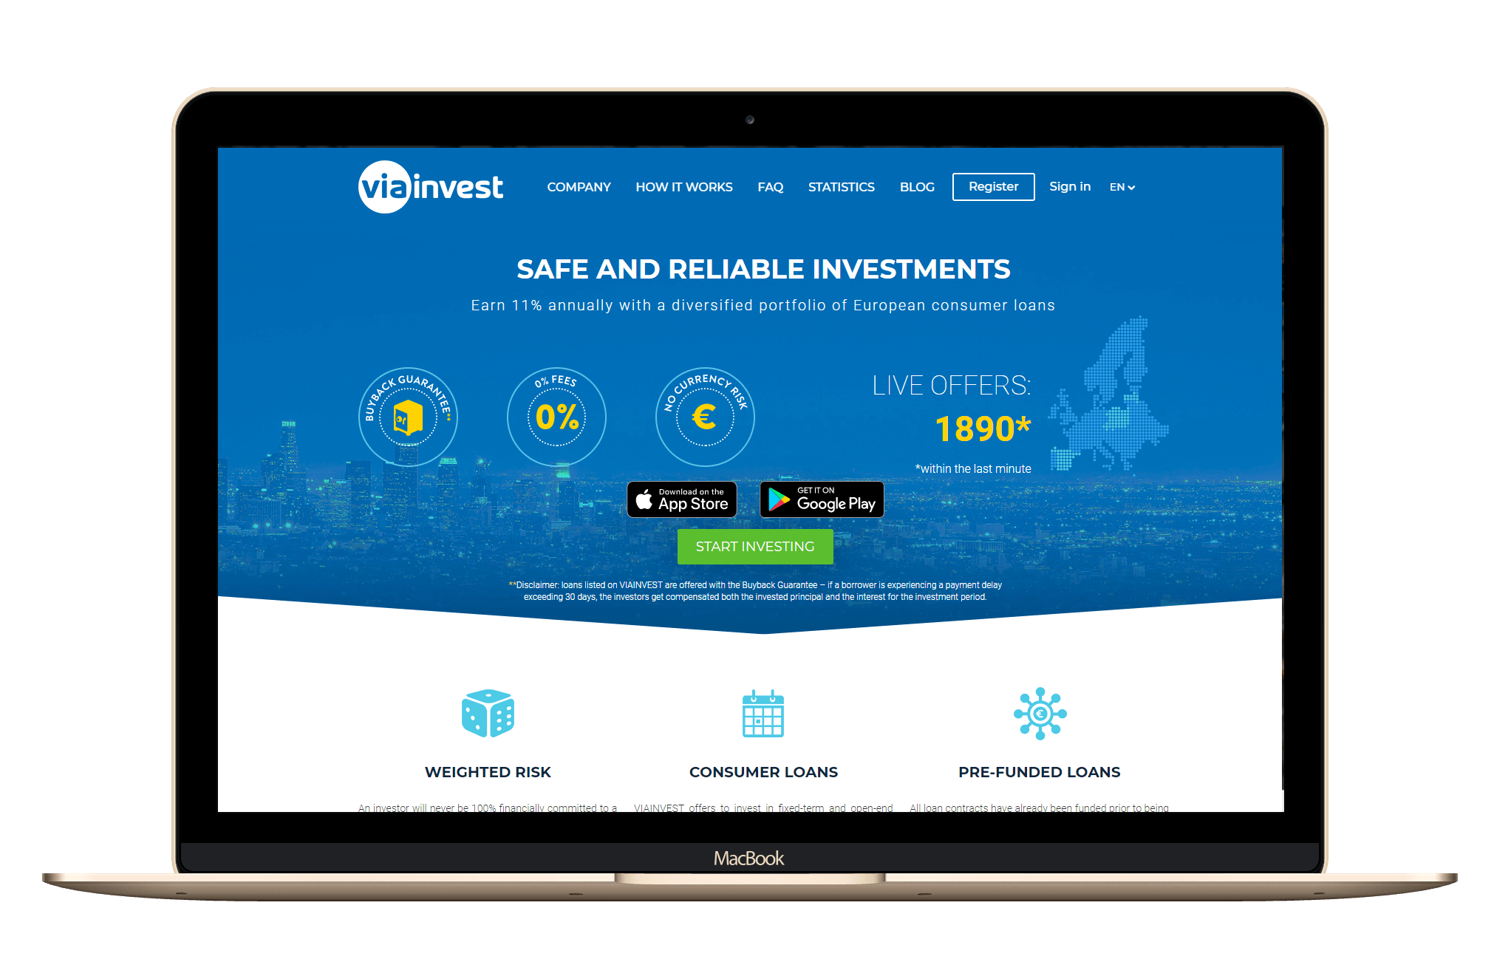Expand the EN language dropdown
1511x976 pixels.
coord(1122,187)
